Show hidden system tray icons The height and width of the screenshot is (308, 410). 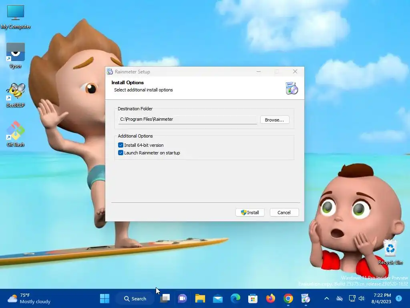(327, 298)
